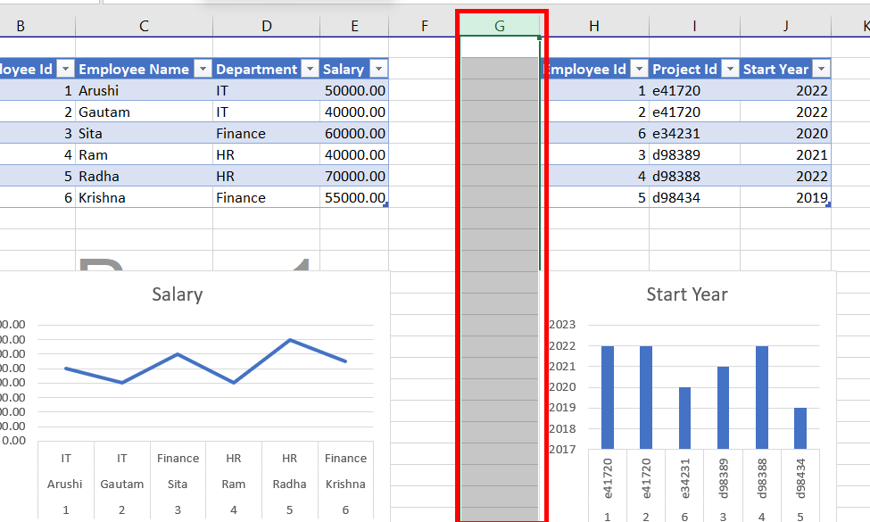Select the salary cell 60000.00
Viewport: 870px width, 522px height.
tap(354, 133)
